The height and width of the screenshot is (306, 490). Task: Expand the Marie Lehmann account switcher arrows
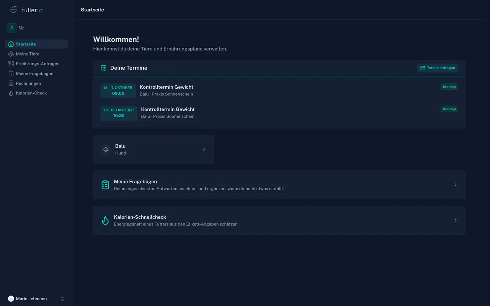62,299
